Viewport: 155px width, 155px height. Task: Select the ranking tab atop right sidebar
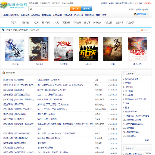(130, 74)
